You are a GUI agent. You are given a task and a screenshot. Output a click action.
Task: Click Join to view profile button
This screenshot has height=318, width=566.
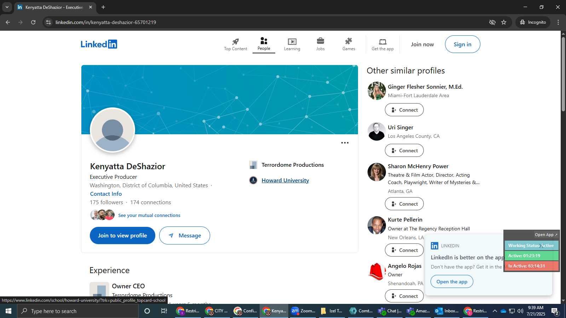tap(122, 235)
